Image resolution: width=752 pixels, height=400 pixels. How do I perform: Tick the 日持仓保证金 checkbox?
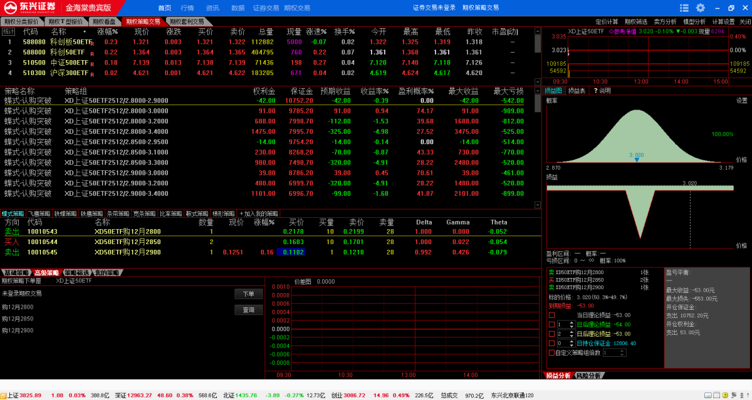(551, 343)
